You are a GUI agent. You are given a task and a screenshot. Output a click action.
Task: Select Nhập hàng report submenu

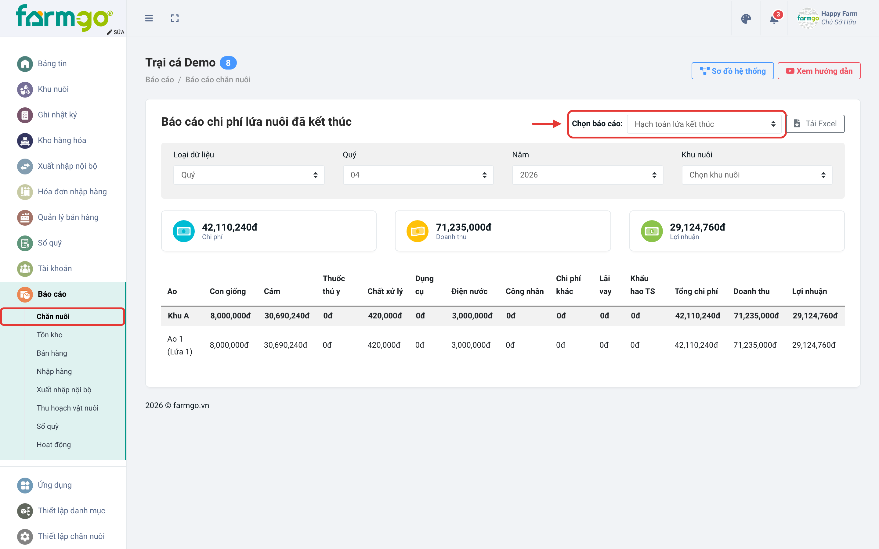(x=54, y=371)
